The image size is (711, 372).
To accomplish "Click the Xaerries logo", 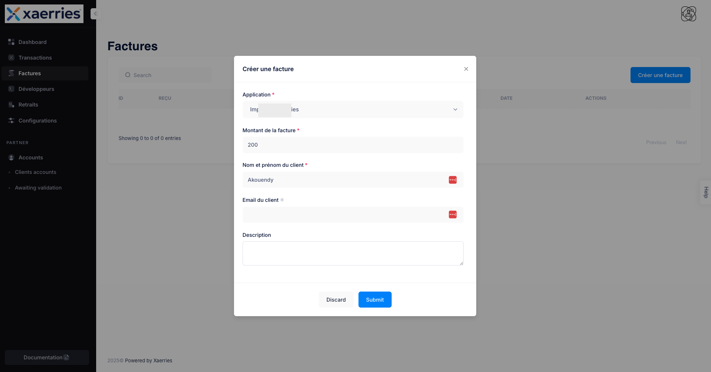I will (44, 13).
